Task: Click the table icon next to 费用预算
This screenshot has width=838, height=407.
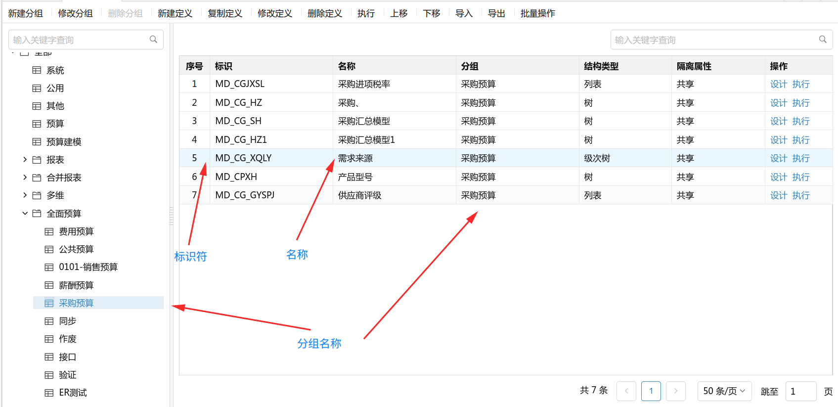Action: 49,231
